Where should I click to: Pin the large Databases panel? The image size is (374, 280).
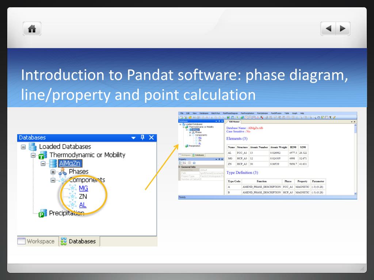pyautogui.click(x=142, y=137)
